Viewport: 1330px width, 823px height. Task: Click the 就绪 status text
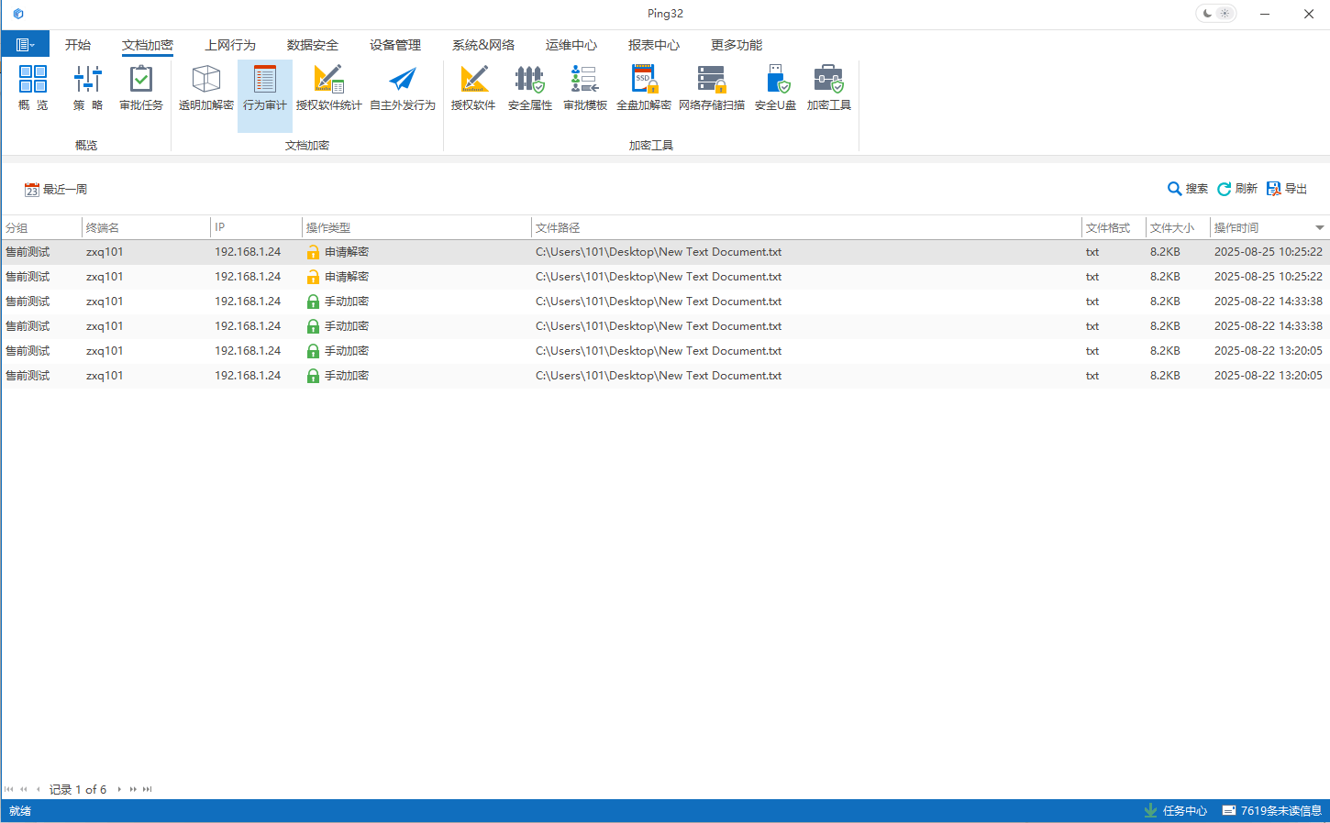[x=20, y=811]
